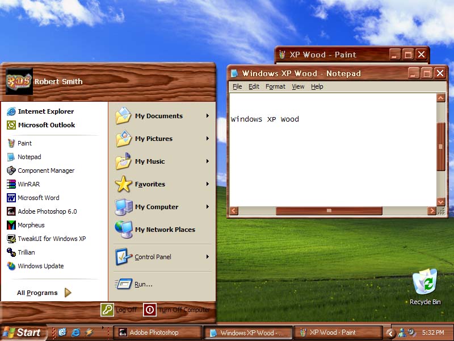Click Notepad's scroll up arrow
The height and width of the screenshot is (341, 454).
point(441,98)
